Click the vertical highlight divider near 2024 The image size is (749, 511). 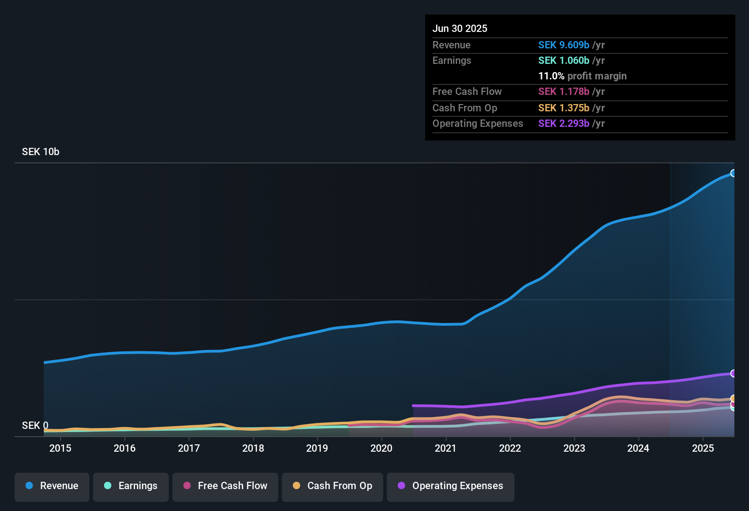point(671,297)
